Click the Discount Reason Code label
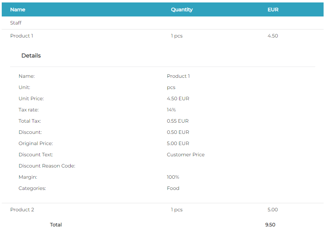Viewport: 325px width, 239px height. [47, 166]
